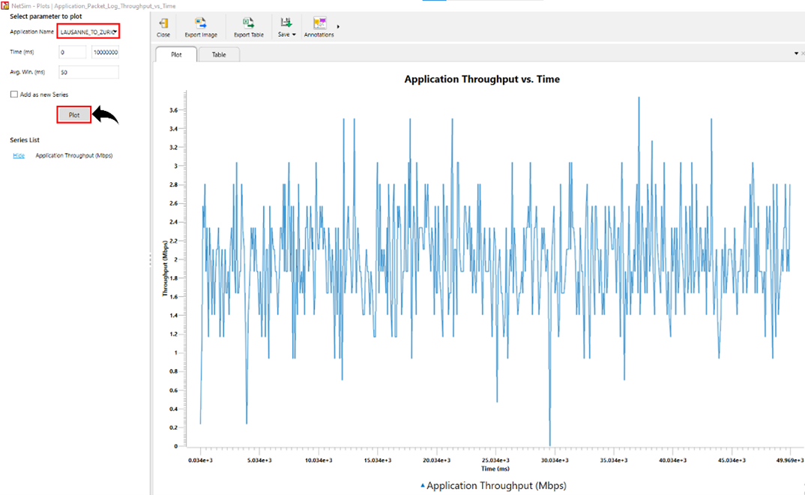Click the Time end value field
The width and height of the screenshot is (805, 495).
click(105, 52)
